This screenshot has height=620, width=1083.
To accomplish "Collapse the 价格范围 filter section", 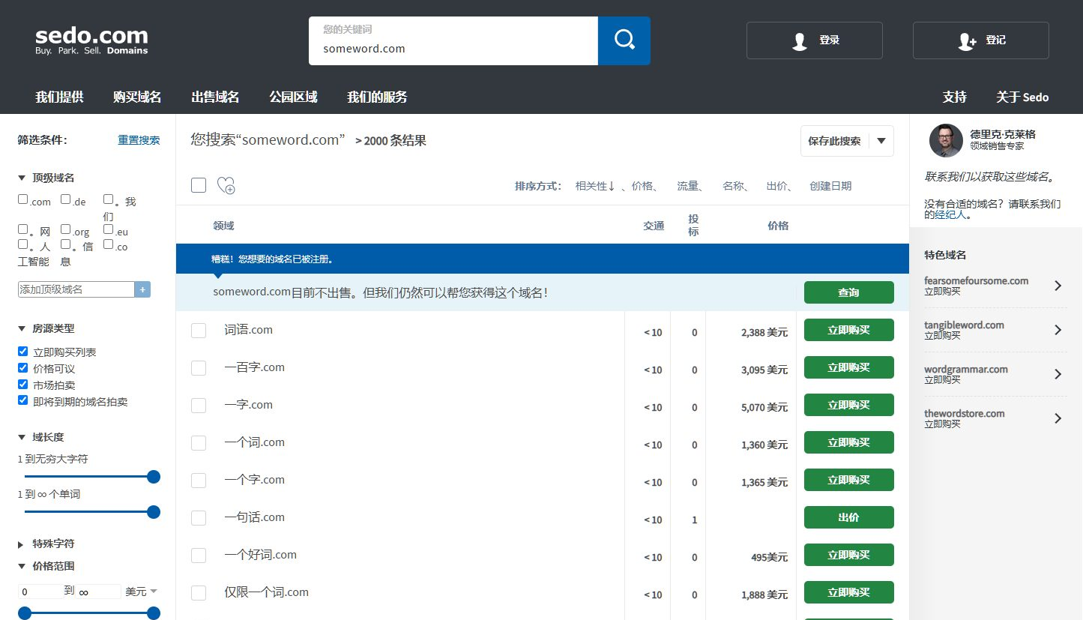I will tap(21, 567).
